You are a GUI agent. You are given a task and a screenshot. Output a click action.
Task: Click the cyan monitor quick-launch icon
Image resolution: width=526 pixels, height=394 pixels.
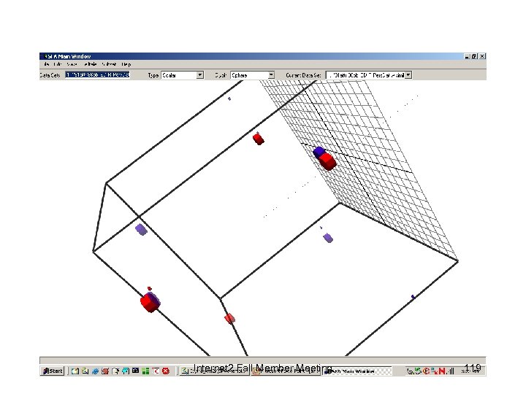126,371
